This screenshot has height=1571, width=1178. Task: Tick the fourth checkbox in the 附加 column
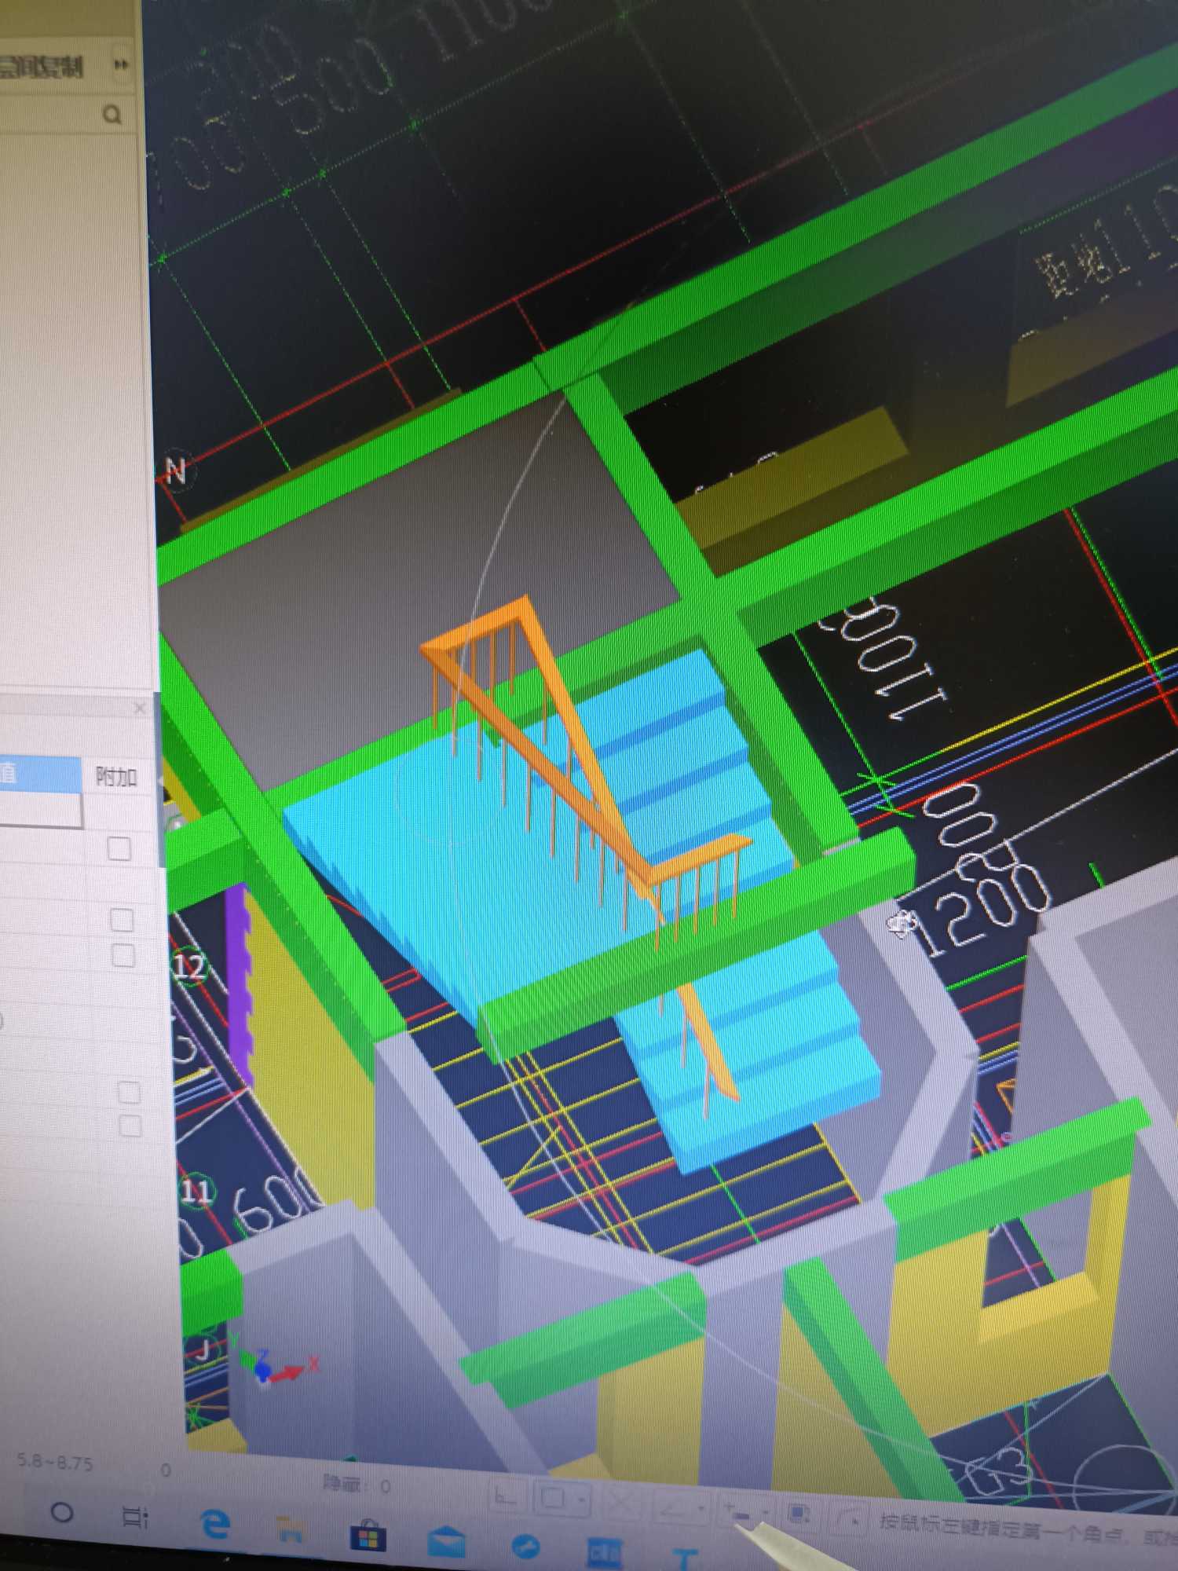pos(128,1092)
